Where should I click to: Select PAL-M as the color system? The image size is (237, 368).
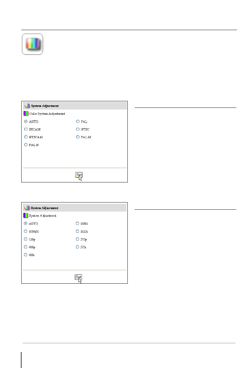point(78,137)
